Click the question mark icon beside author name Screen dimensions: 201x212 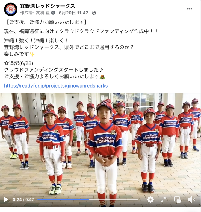pos(53,13)
